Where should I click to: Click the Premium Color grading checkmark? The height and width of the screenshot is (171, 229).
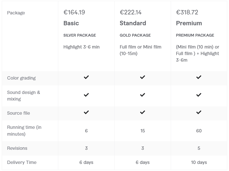(x=199, y=77)
